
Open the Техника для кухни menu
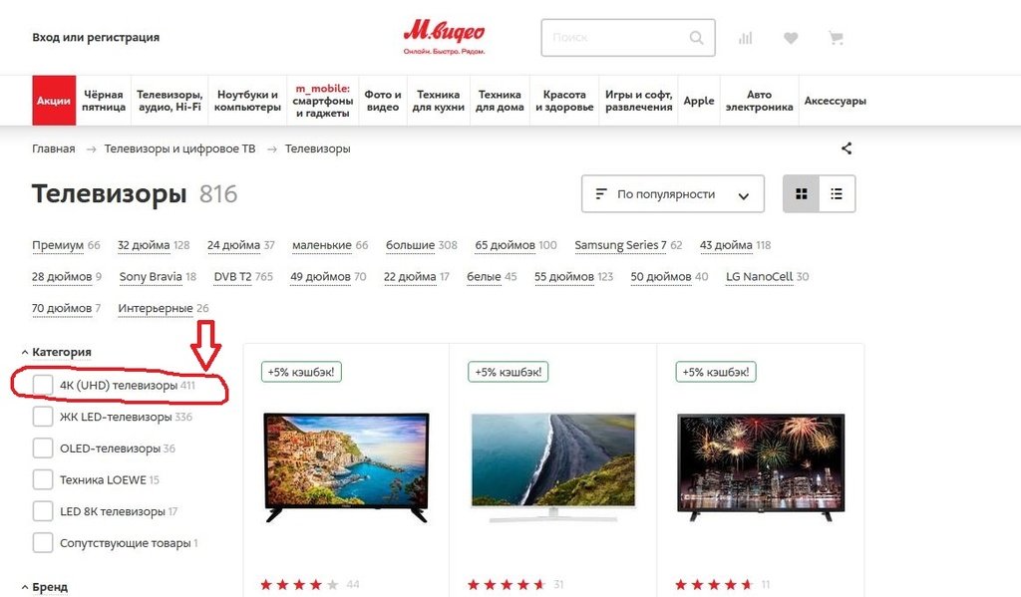click(439, 101)
